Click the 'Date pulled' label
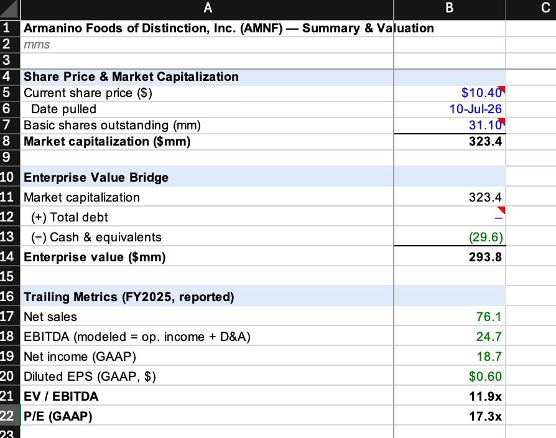556x438 pixels. click(208, 109)
